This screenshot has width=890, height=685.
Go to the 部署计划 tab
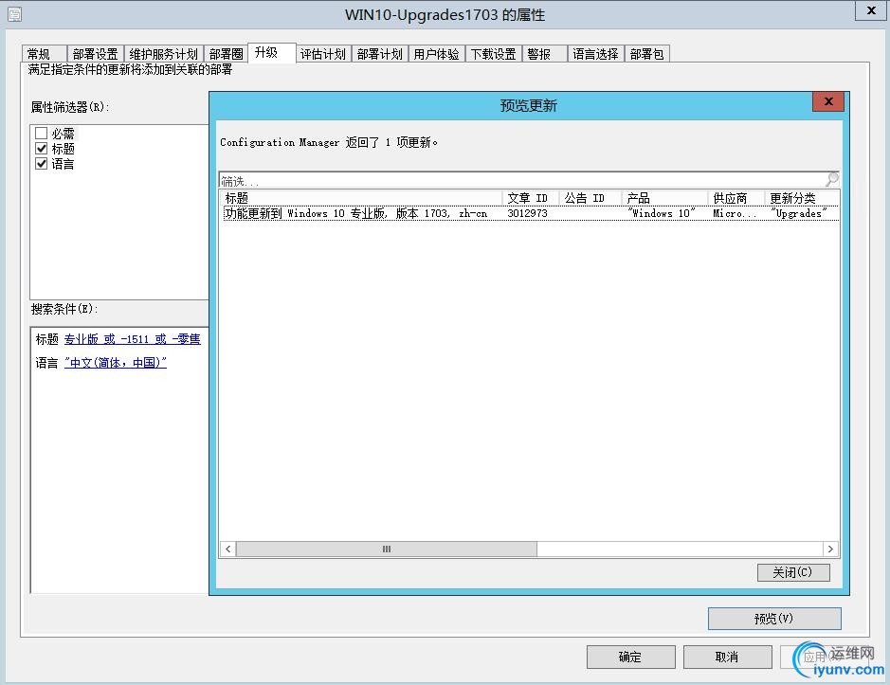[x=380, y=54]
